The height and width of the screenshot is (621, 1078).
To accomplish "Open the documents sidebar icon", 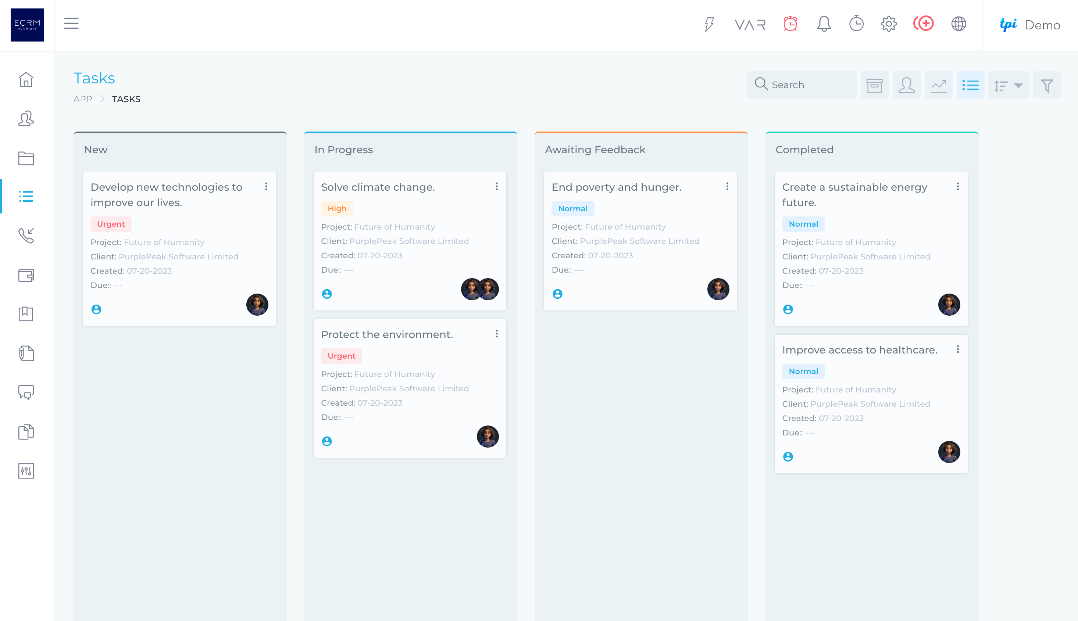I will click(x=26, y=432).
